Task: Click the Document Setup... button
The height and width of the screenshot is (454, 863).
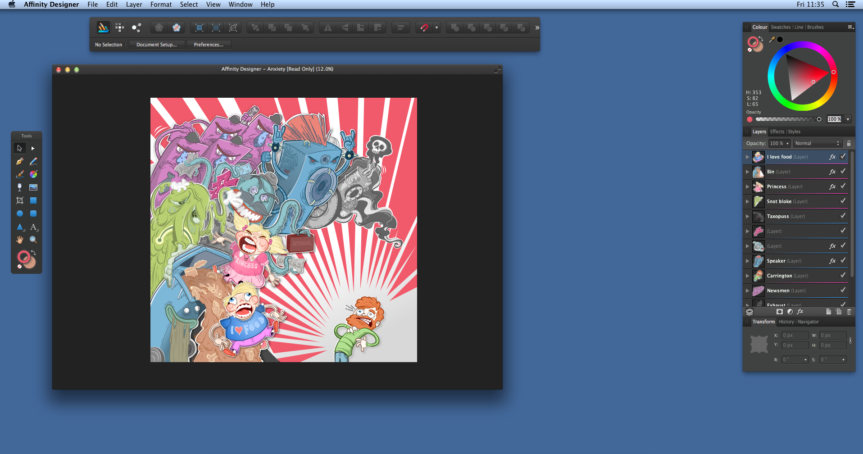Action: point(156,45)
